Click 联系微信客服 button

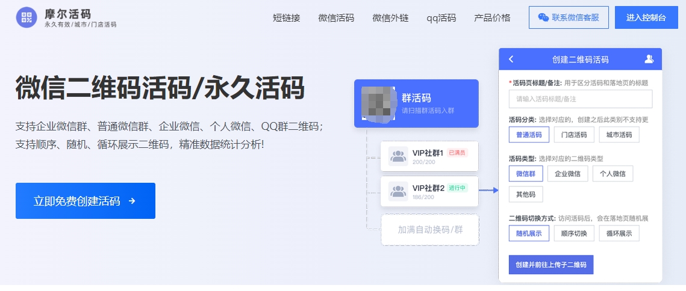tap(569, 17)
